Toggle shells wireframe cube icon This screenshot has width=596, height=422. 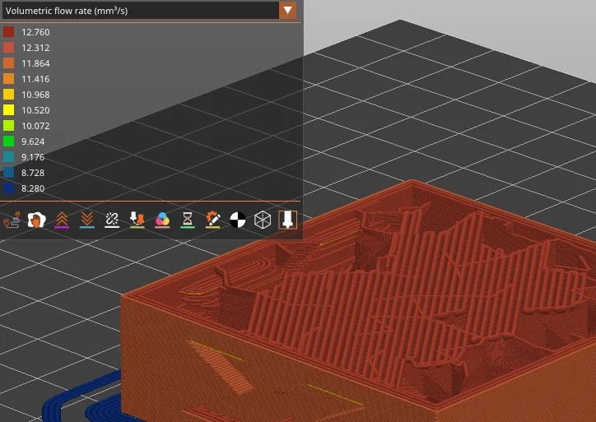click(x=263, y=220)
